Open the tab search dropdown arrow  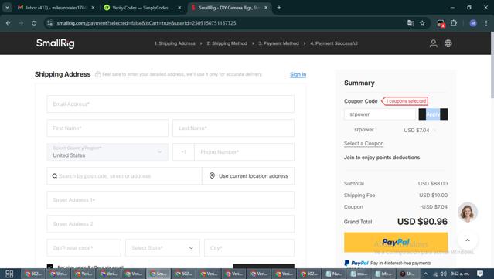coord(7,8)
